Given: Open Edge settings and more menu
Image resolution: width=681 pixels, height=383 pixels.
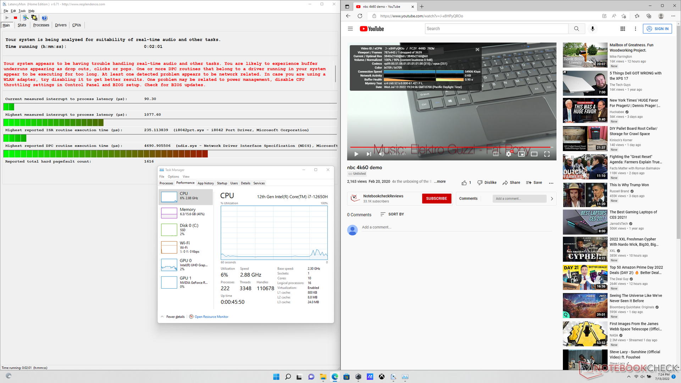Looking at the screenshot, I should coord(673,16).
